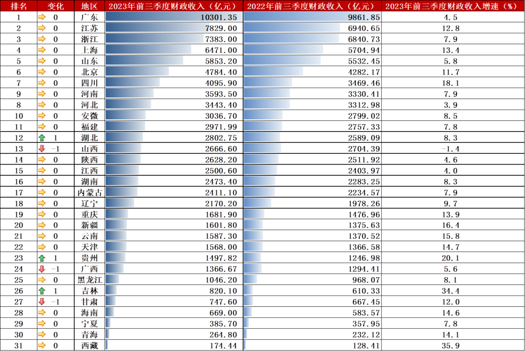Click the value 174.44 in 西藏 row

[223, 346]
